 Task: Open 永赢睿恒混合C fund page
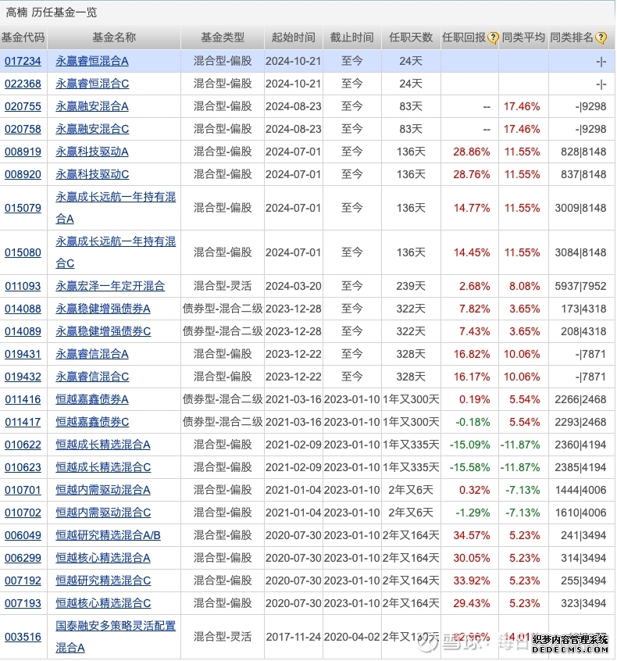pyautogui.click(x=92, y=84)
